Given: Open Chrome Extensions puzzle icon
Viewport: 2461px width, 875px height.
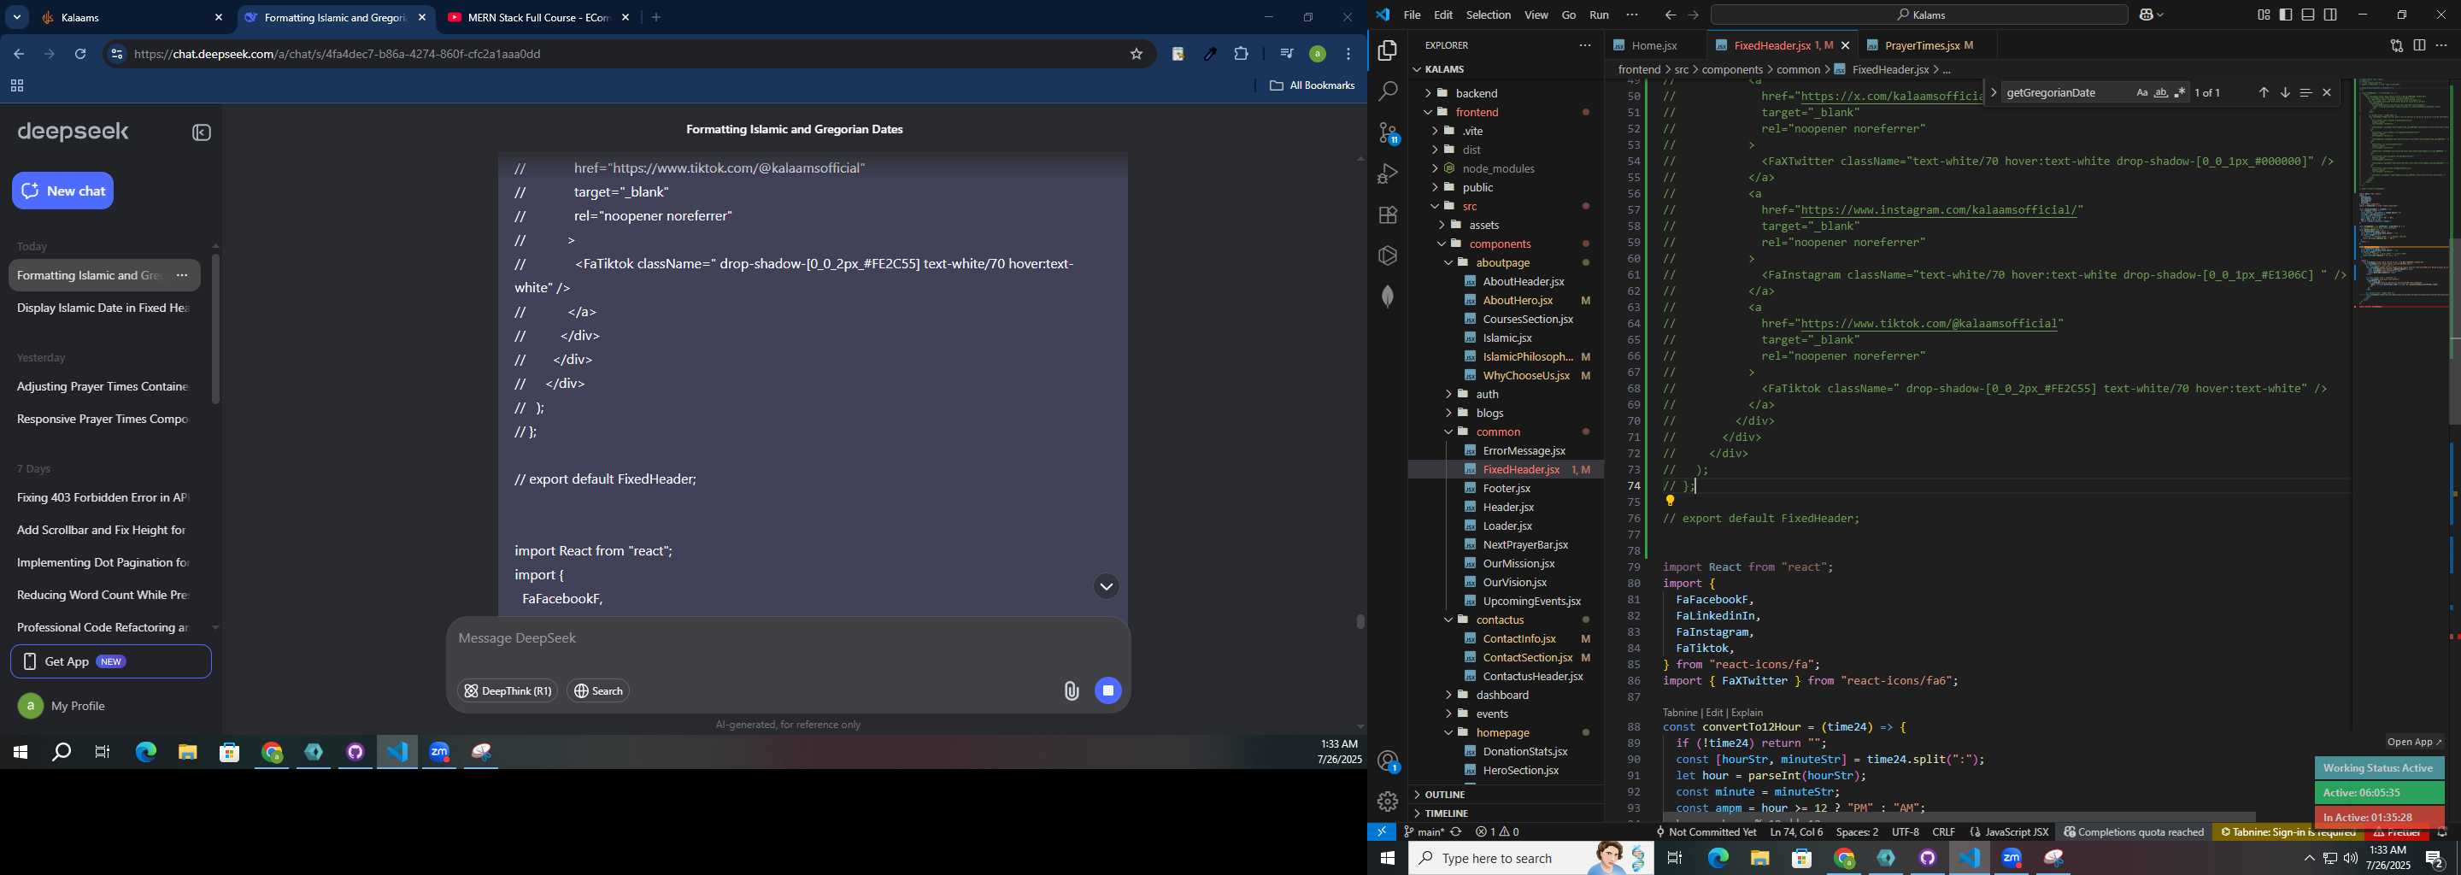Looking at the screenshot, I should click(1241, 55).
